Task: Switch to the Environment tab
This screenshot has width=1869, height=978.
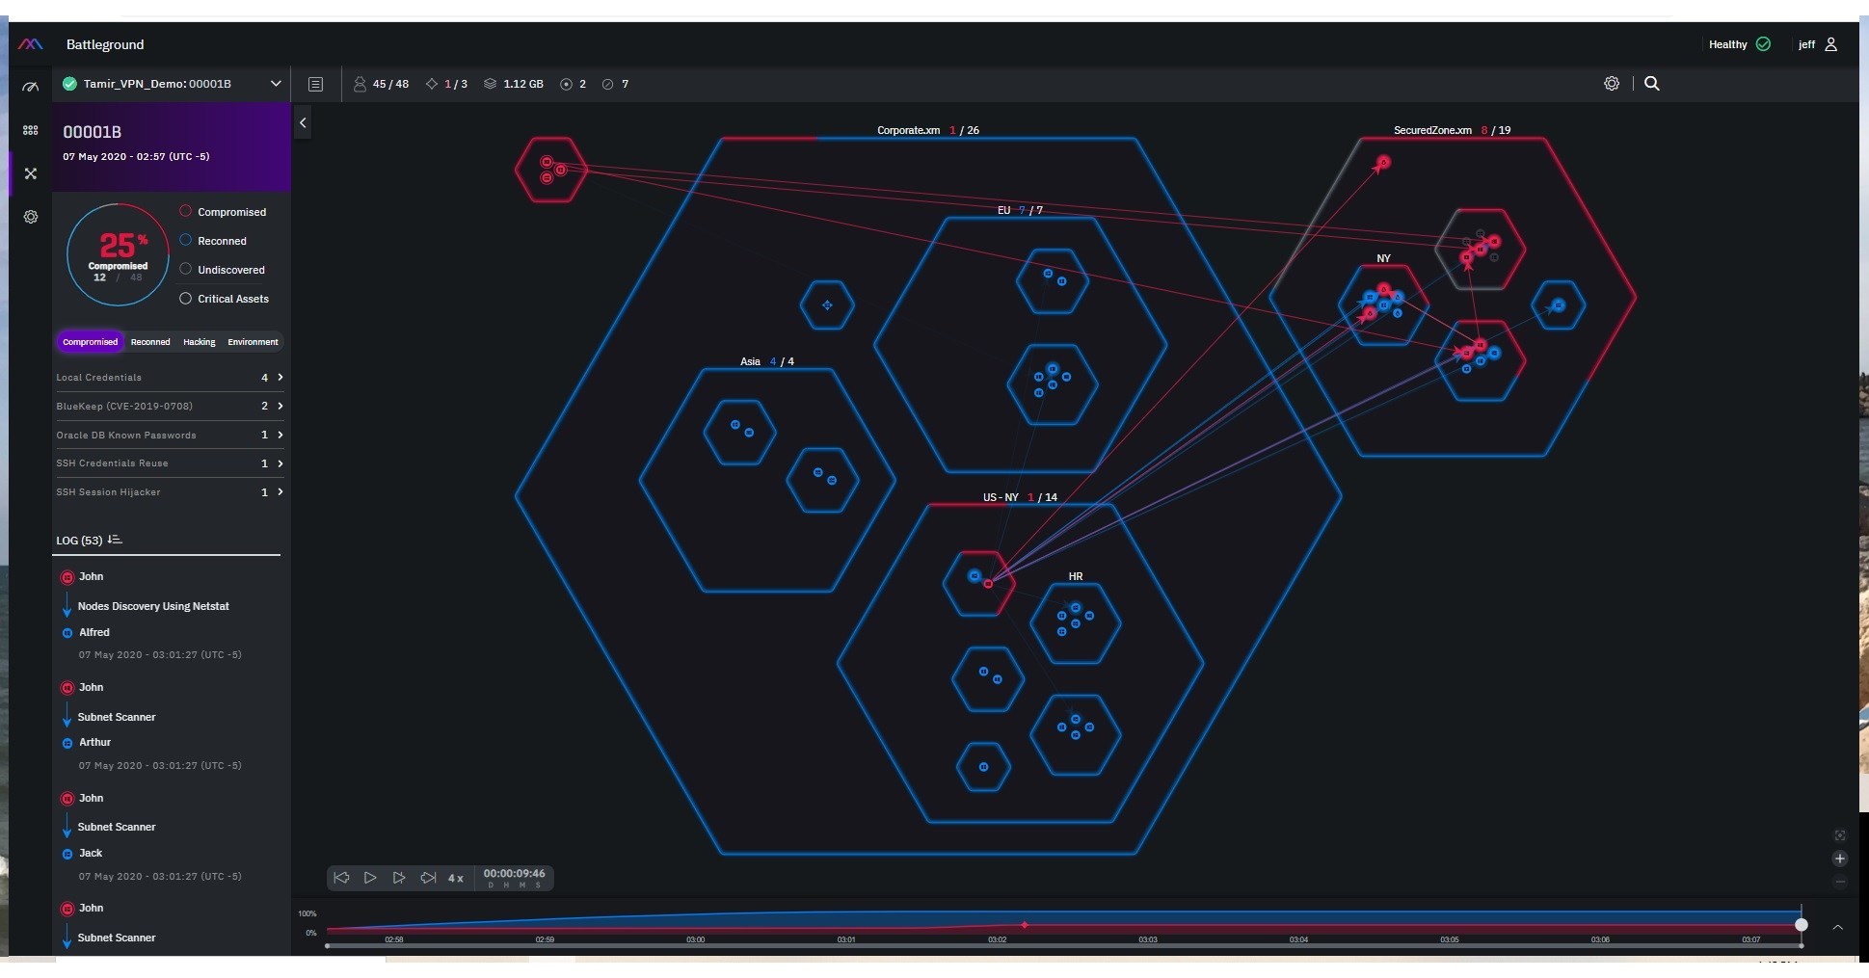Action: (x=252, y=342)
